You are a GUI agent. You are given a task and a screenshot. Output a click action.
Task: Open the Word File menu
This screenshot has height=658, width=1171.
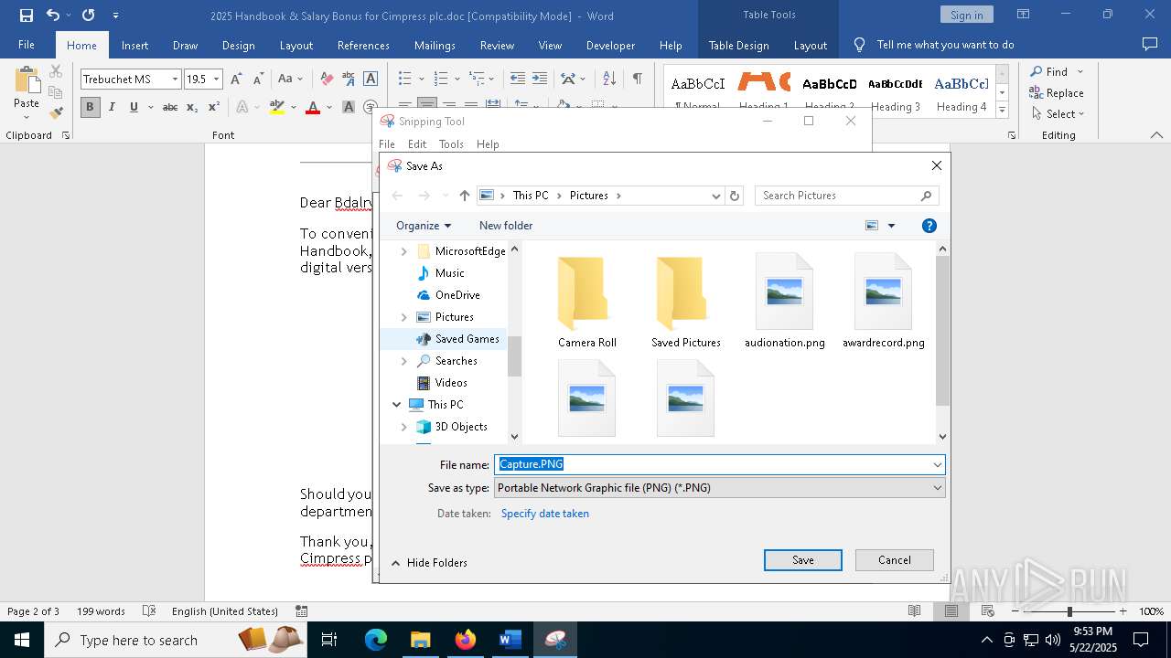(27, 45)
